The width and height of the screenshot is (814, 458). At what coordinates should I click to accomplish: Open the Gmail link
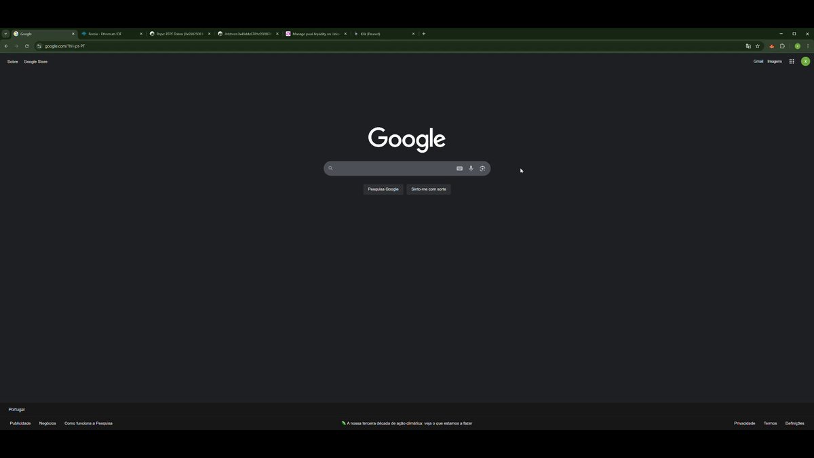[x=758, y=62]
